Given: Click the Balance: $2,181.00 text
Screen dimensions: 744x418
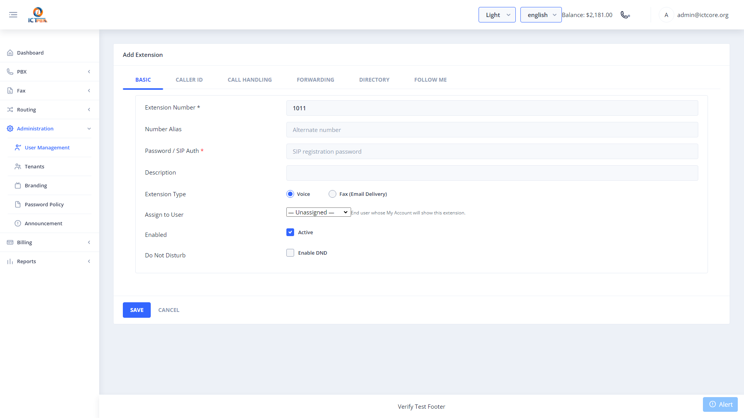Looking at the screenshot, I should coord(587,15).
